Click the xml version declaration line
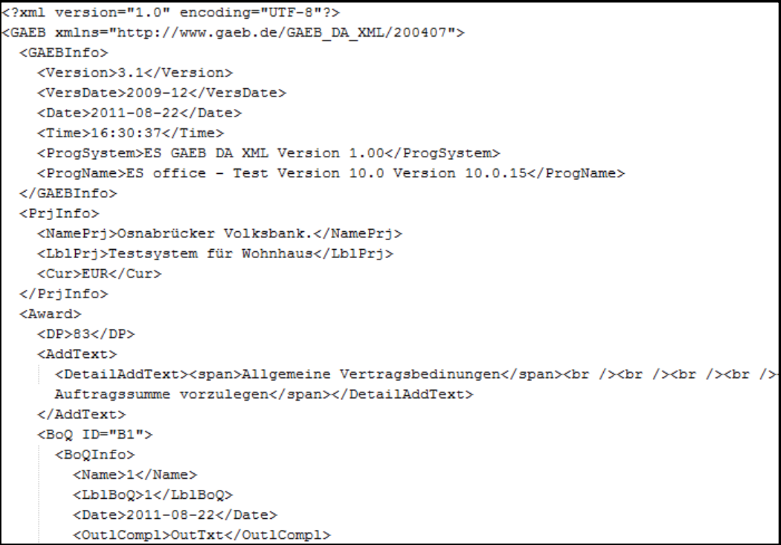This screenshot has height=545, width=781. 171,12
